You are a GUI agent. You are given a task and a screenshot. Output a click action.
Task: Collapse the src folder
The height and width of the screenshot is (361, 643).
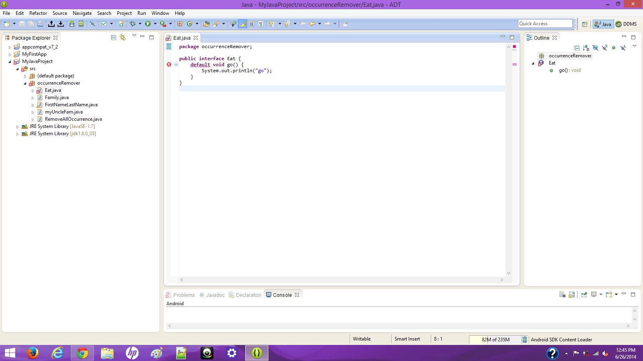click(x=17, y=69)
